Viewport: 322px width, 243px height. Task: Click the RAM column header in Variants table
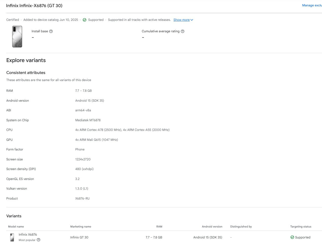pos(159,226)
